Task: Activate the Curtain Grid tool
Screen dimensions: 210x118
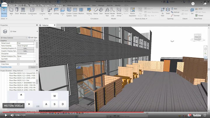Action: click(x=75, y=12)
